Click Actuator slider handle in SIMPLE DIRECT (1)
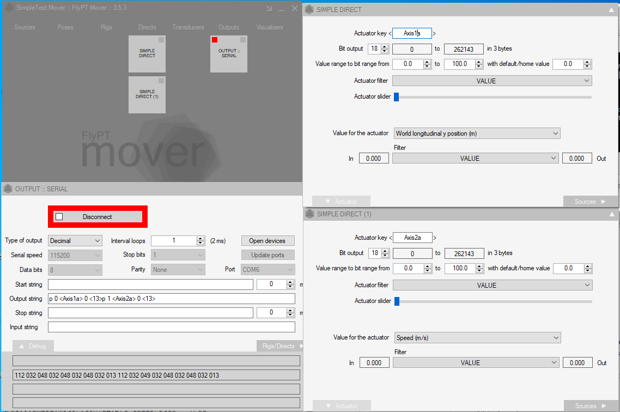 click(x=397, y=301)
